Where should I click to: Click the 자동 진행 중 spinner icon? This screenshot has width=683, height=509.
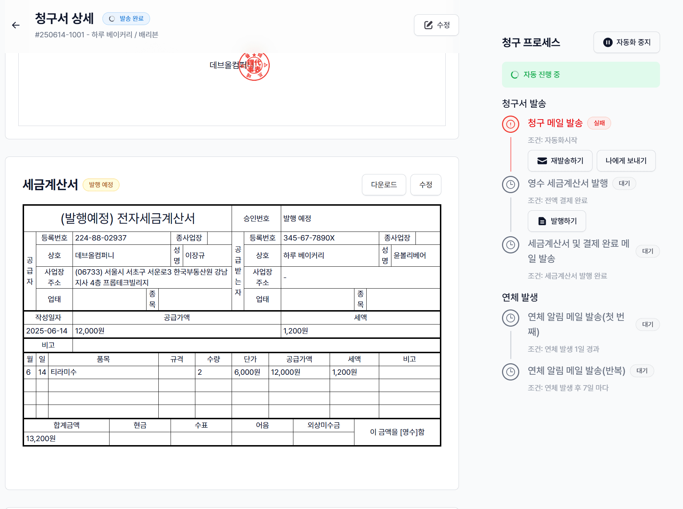click(515, 75)
